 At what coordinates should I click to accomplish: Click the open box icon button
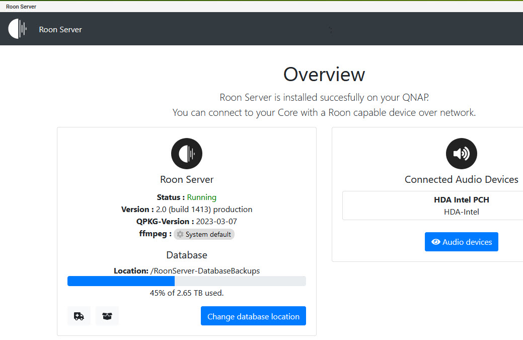107,316
